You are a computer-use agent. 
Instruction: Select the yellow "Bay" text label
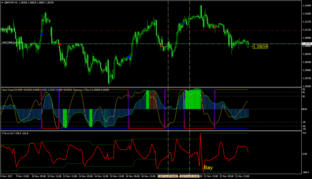[208, 168]
